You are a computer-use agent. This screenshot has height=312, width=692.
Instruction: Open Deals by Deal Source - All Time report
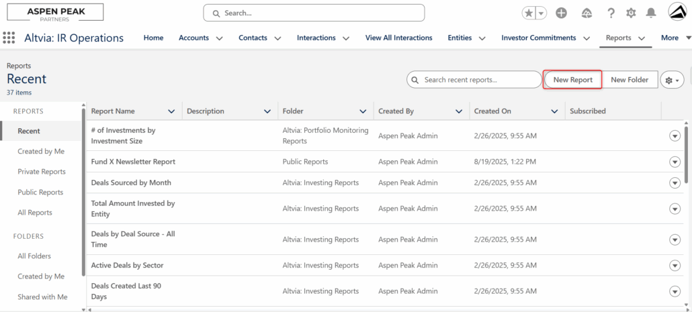click(133, 240)
